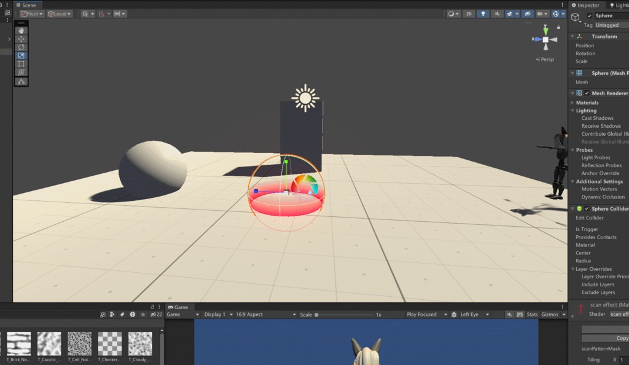Toggle scene view grid visibility icon
The width and height of the screenshot is (629, 365).
(x=85, y=14)
